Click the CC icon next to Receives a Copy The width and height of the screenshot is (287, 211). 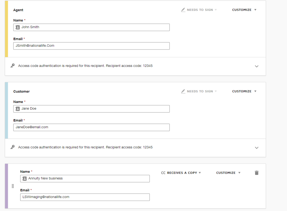click(x=163, y=173)
